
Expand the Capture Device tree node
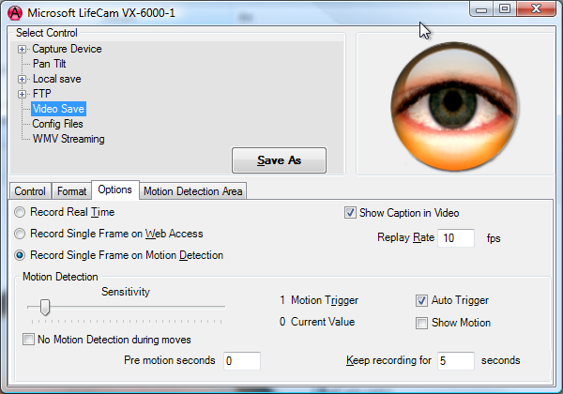click(x=23, y=49)
